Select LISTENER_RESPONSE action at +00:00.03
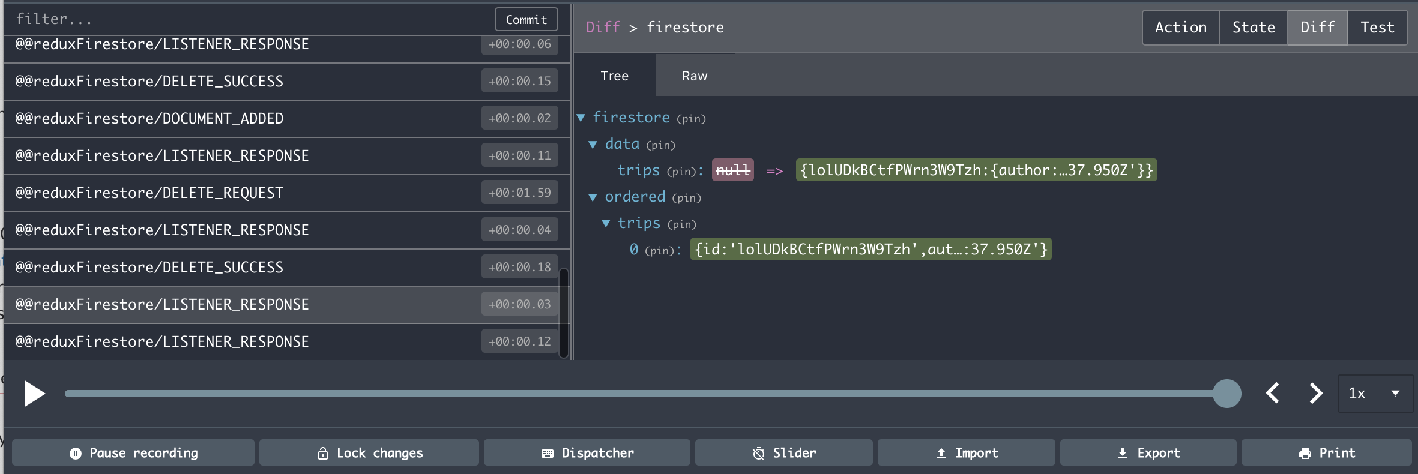The image size is (1418, 474). pyautogui.click(x=287, y=305)
